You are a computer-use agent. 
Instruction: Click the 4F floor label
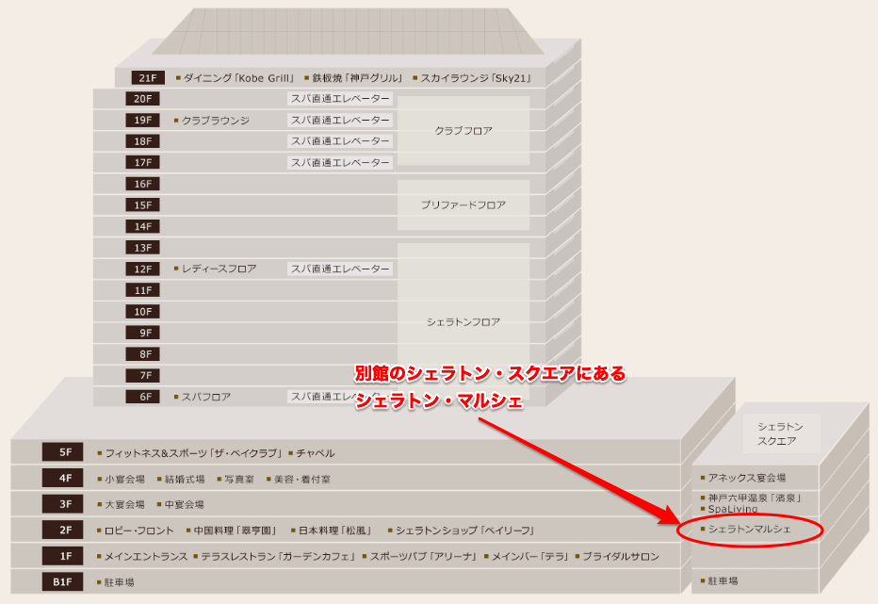point(63,478)
